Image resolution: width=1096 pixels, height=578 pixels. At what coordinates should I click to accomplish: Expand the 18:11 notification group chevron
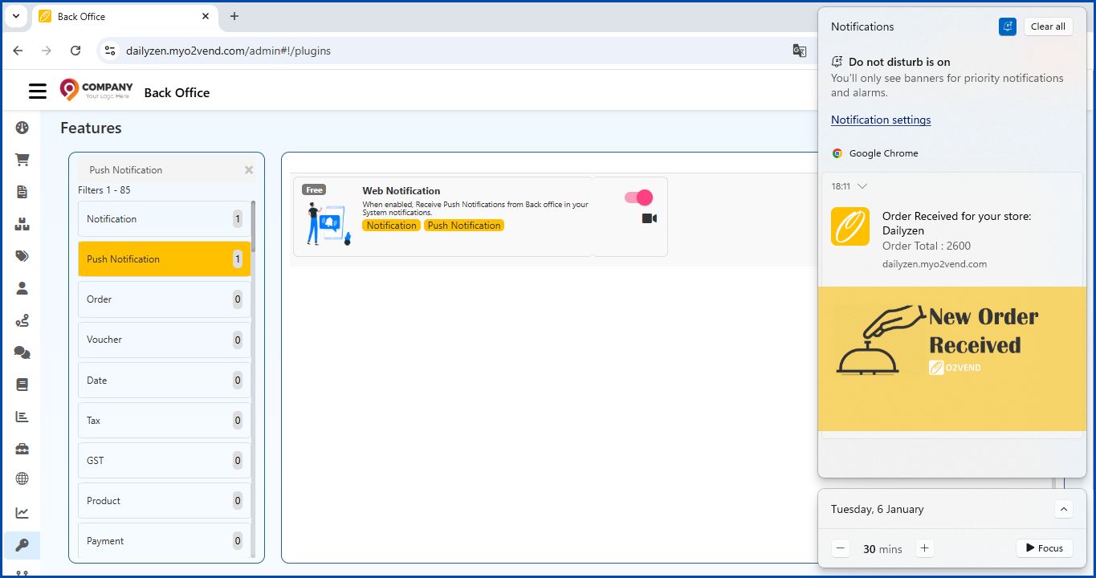coord(862,186)
